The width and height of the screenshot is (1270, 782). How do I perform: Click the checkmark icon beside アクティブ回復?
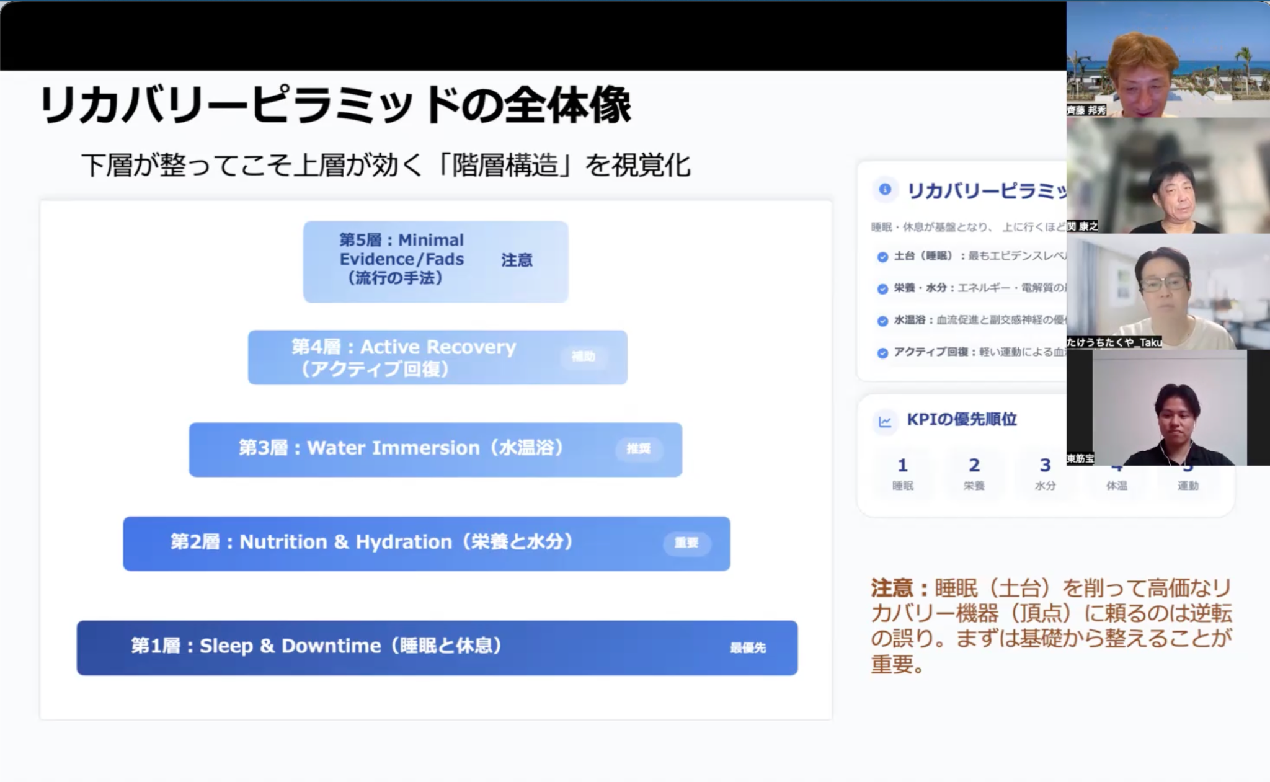882,353
